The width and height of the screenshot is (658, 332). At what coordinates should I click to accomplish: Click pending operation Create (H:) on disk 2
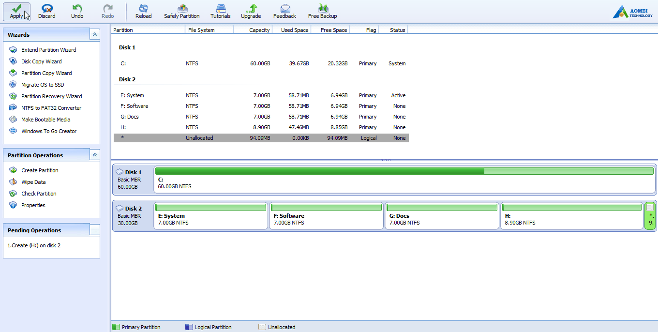[34, 245]
